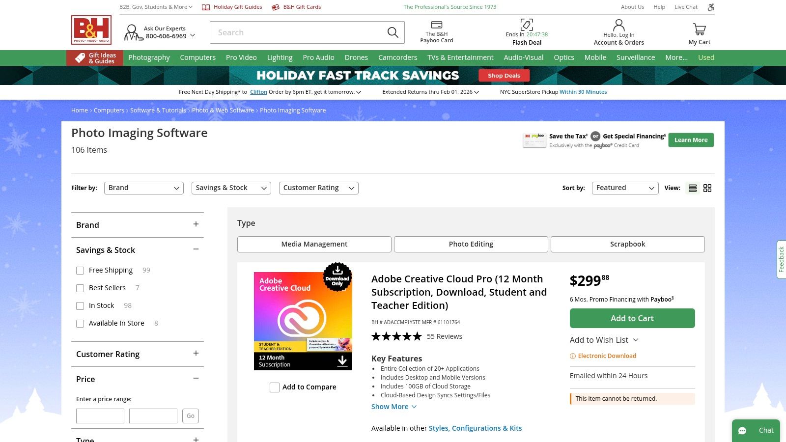786x442 pixels.
Task: Enable the Free Shipping filter
Action: 80,270
